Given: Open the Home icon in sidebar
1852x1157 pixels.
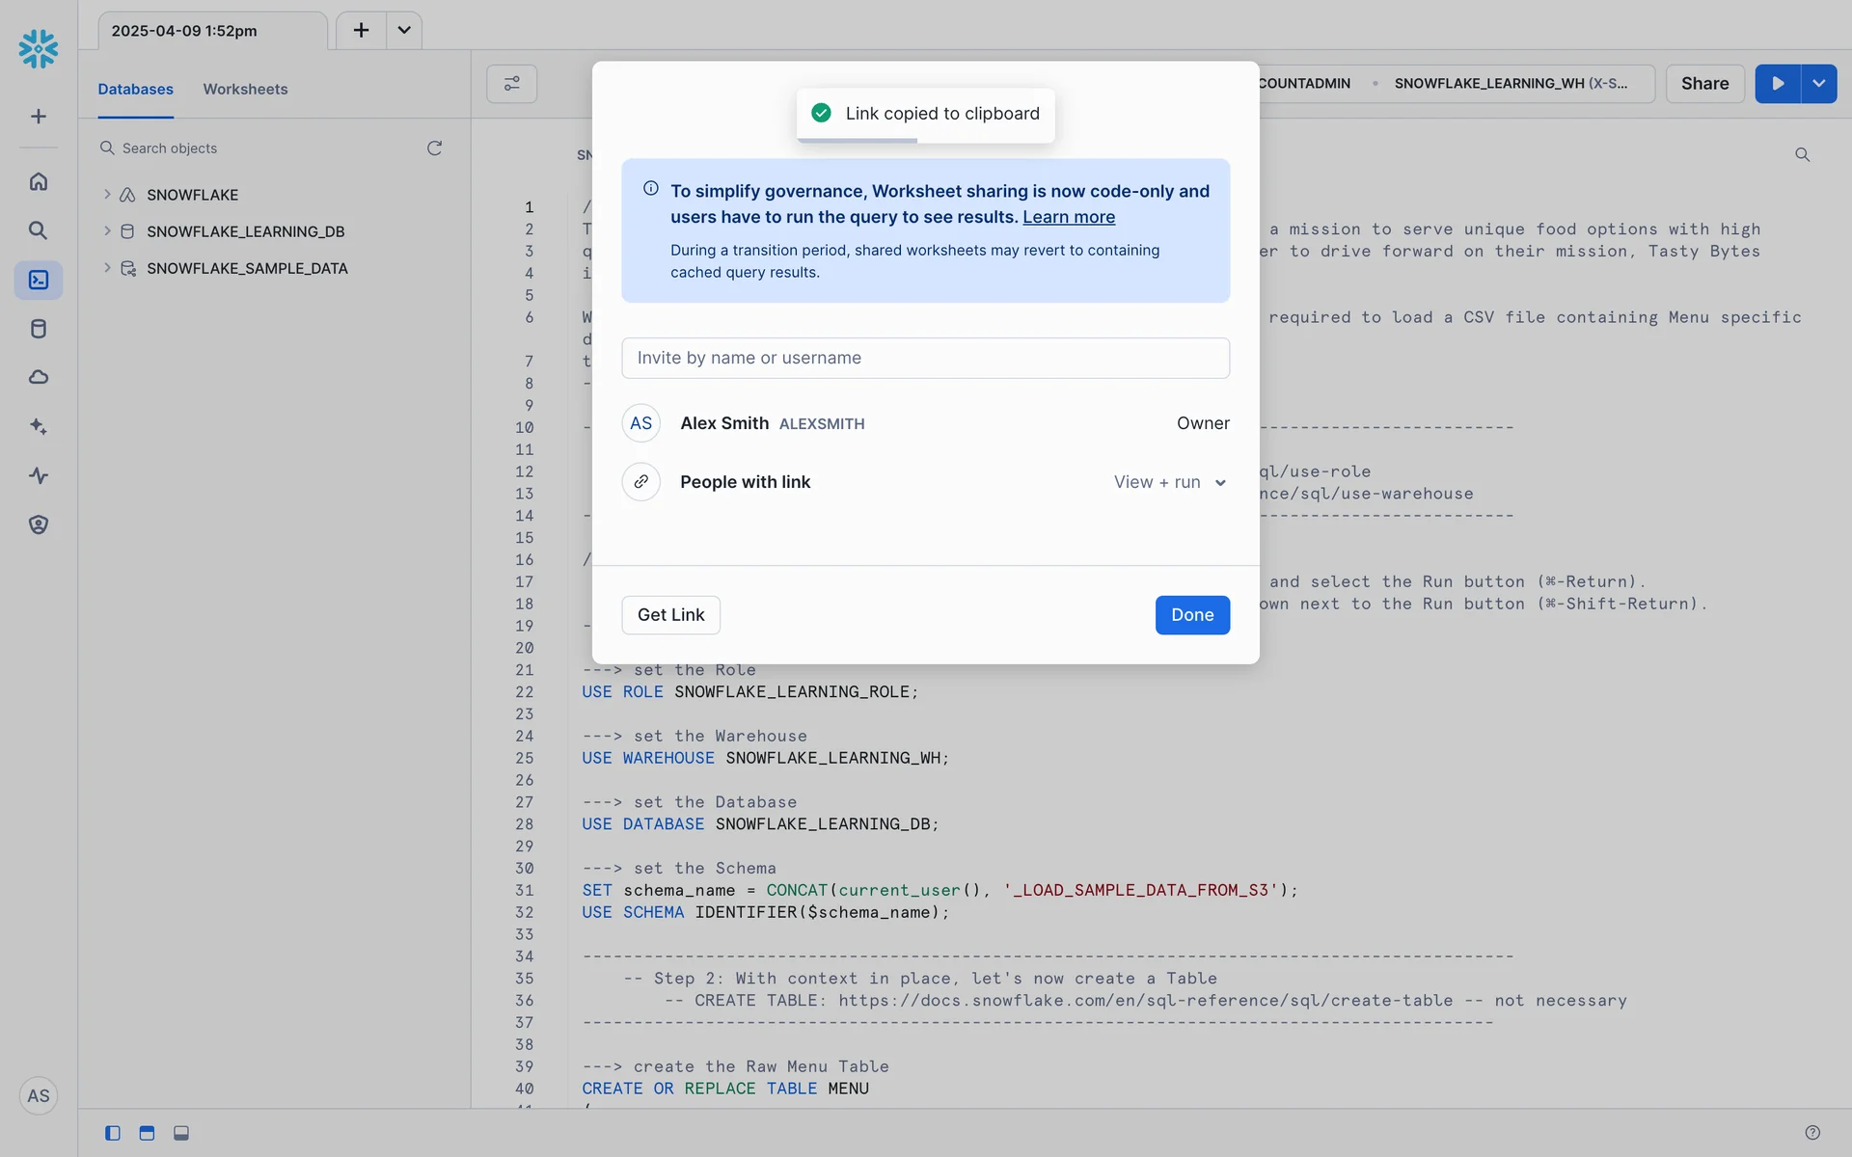Looking at the screenshot, I should 39,181.
